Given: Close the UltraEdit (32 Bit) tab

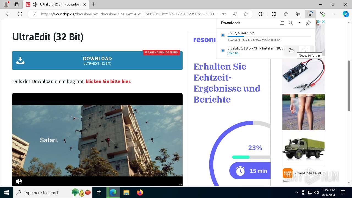Looking at the screenshot, I should [x=84, y=4].
